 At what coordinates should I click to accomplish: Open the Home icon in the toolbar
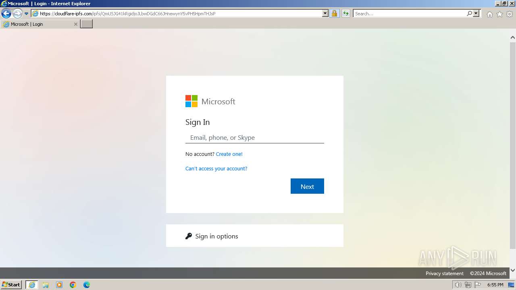pyautogui.click(x=489, y=14)
